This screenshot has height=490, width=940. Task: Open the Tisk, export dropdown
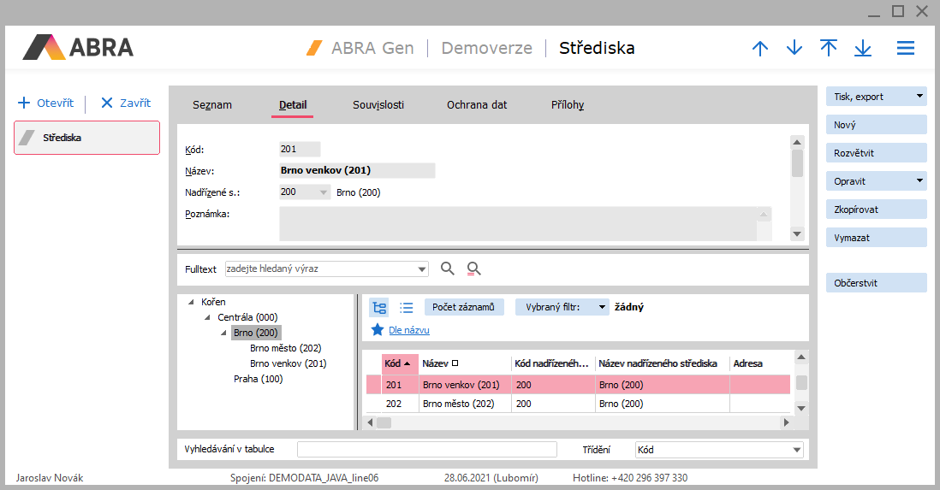pyautogui.click(x=919, y=97)
